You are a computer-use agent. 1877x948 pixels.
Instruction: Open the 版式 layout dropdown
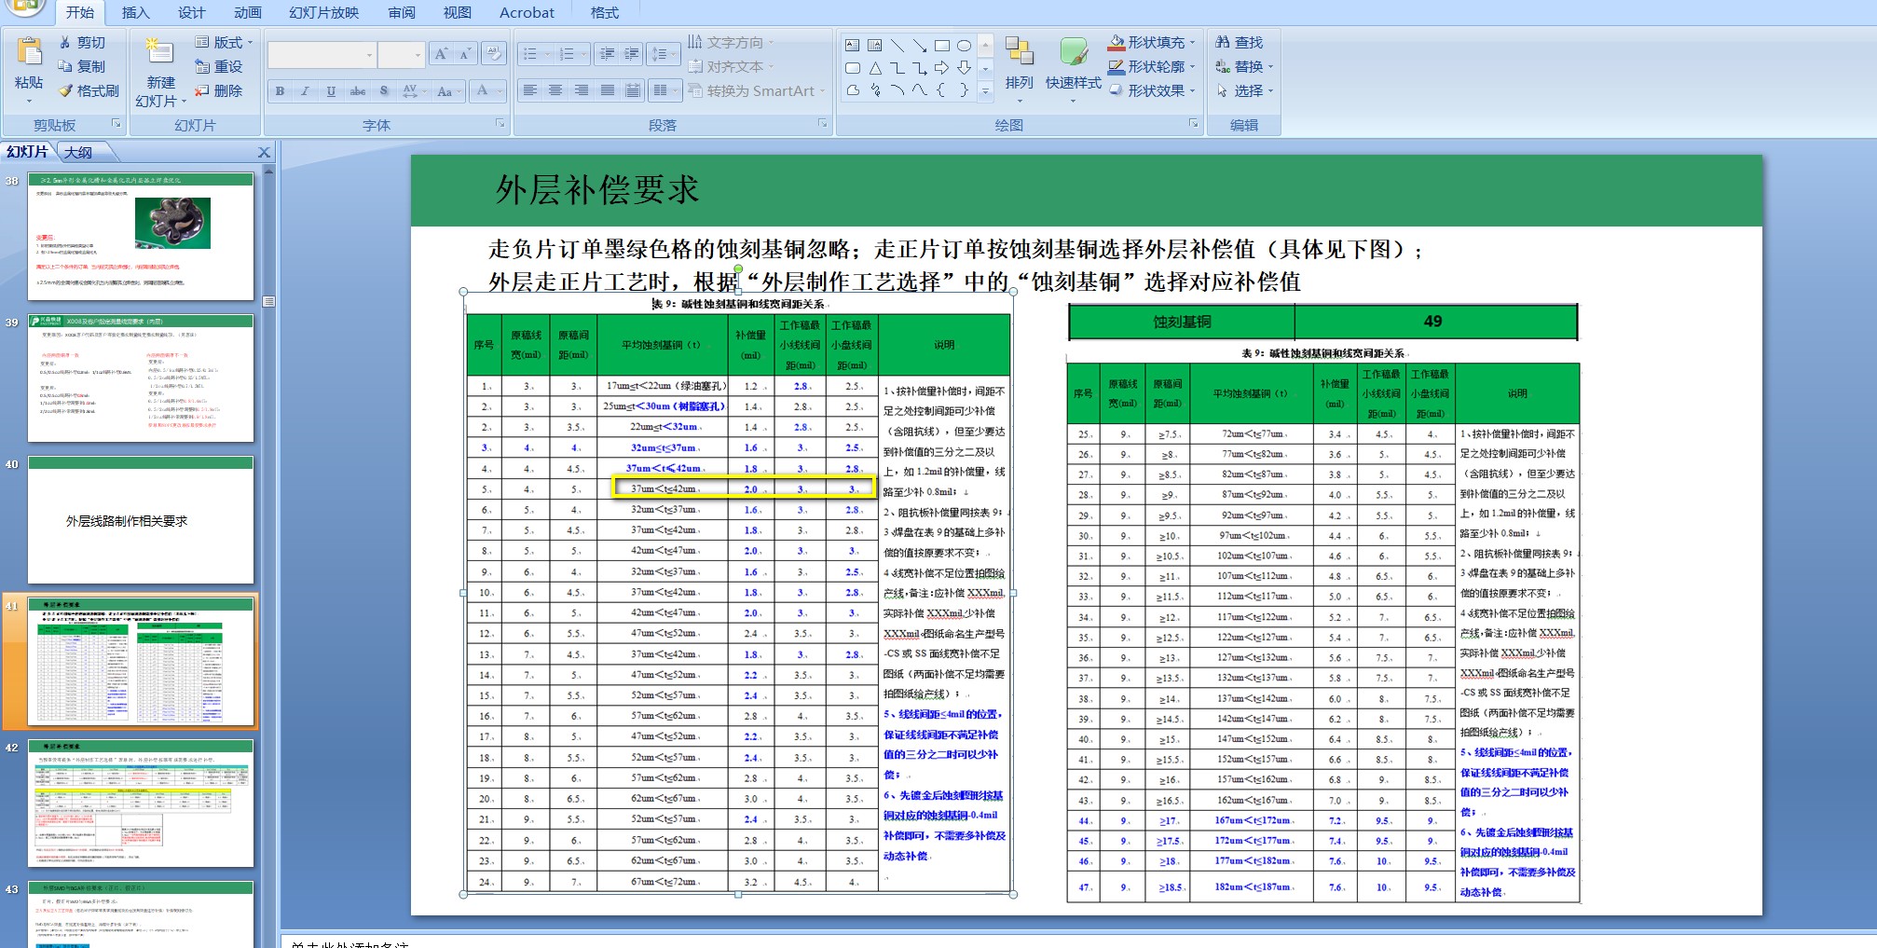(x=224, y=43)
